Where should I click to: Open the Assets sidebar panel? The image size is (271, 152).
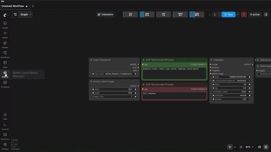click(x=5, y=25)
